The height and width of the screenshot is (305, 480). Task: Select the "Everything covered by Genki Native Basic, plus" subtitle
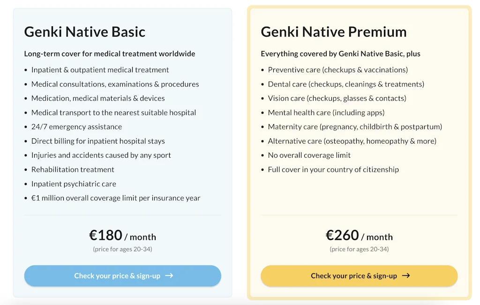click(x=340, y=53)
